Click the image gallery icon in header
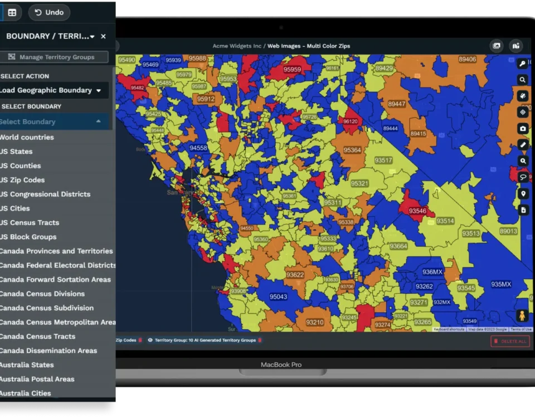Viewport: 535px width, 418px height. (497, 46)
